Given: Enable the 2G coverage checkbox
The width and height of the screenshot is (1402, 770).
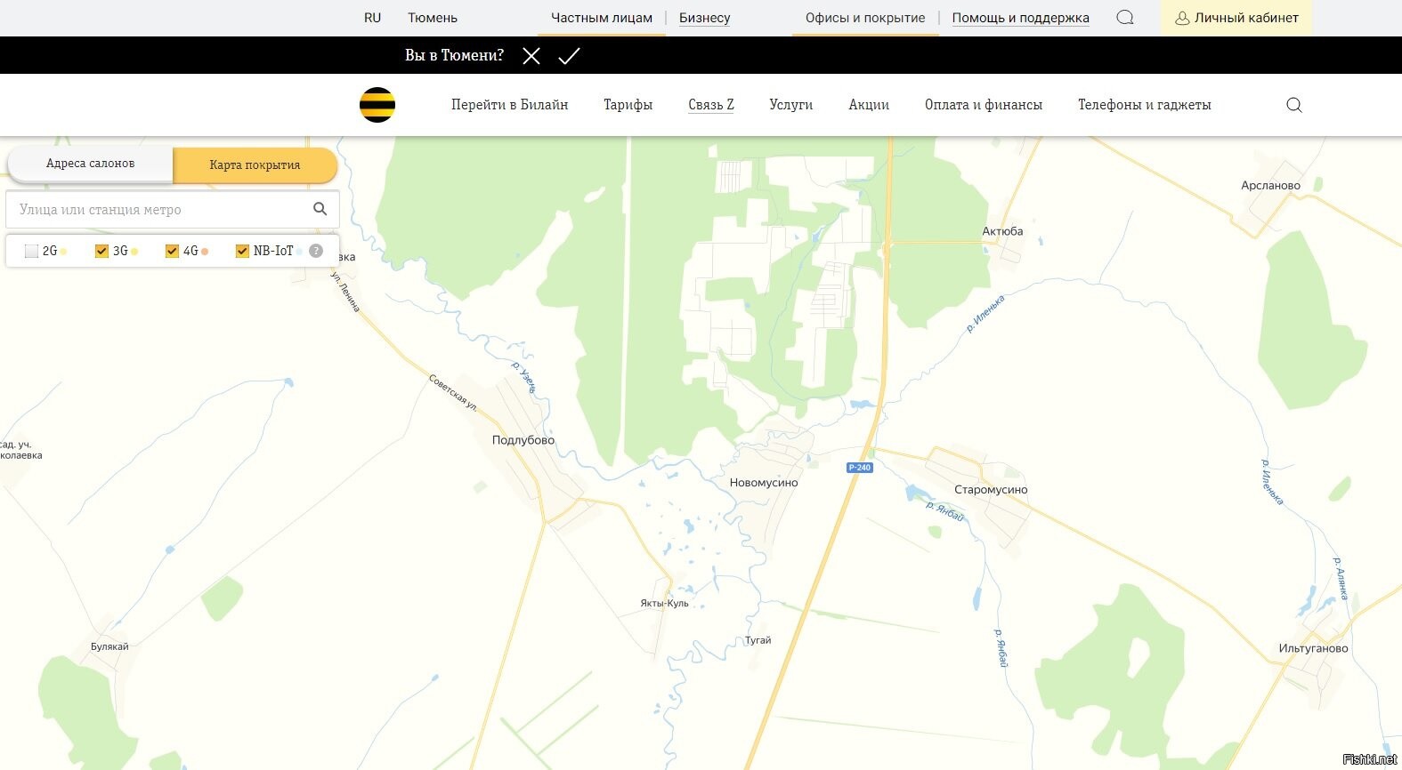Looking at the screenshot, I should (x=32, y=251).
